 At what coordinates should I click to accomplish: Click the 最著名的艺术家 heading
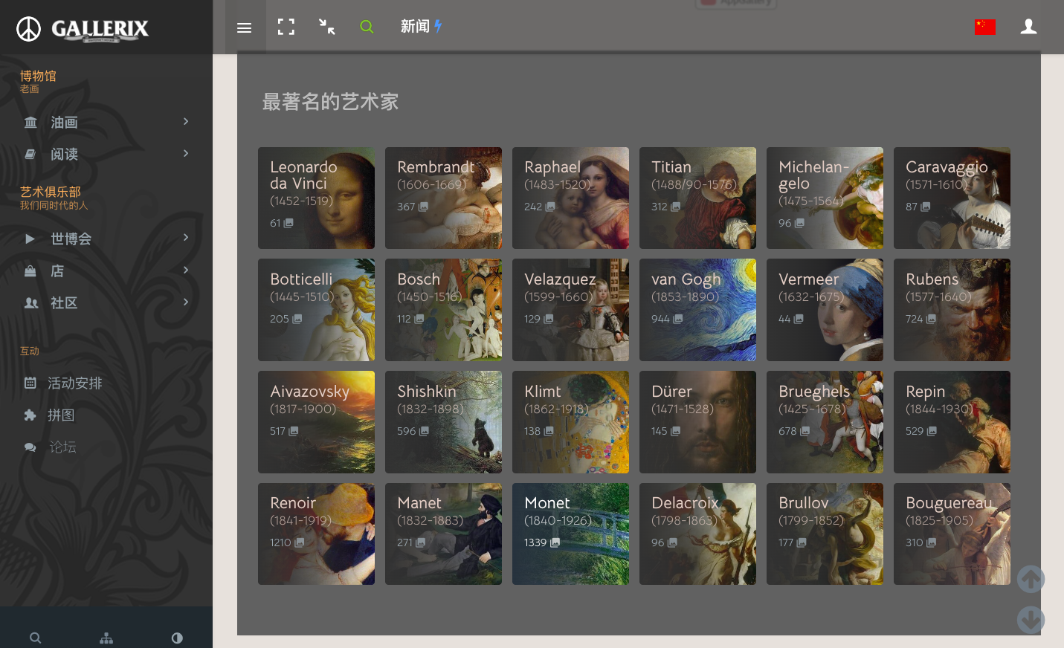click(330, 102)
